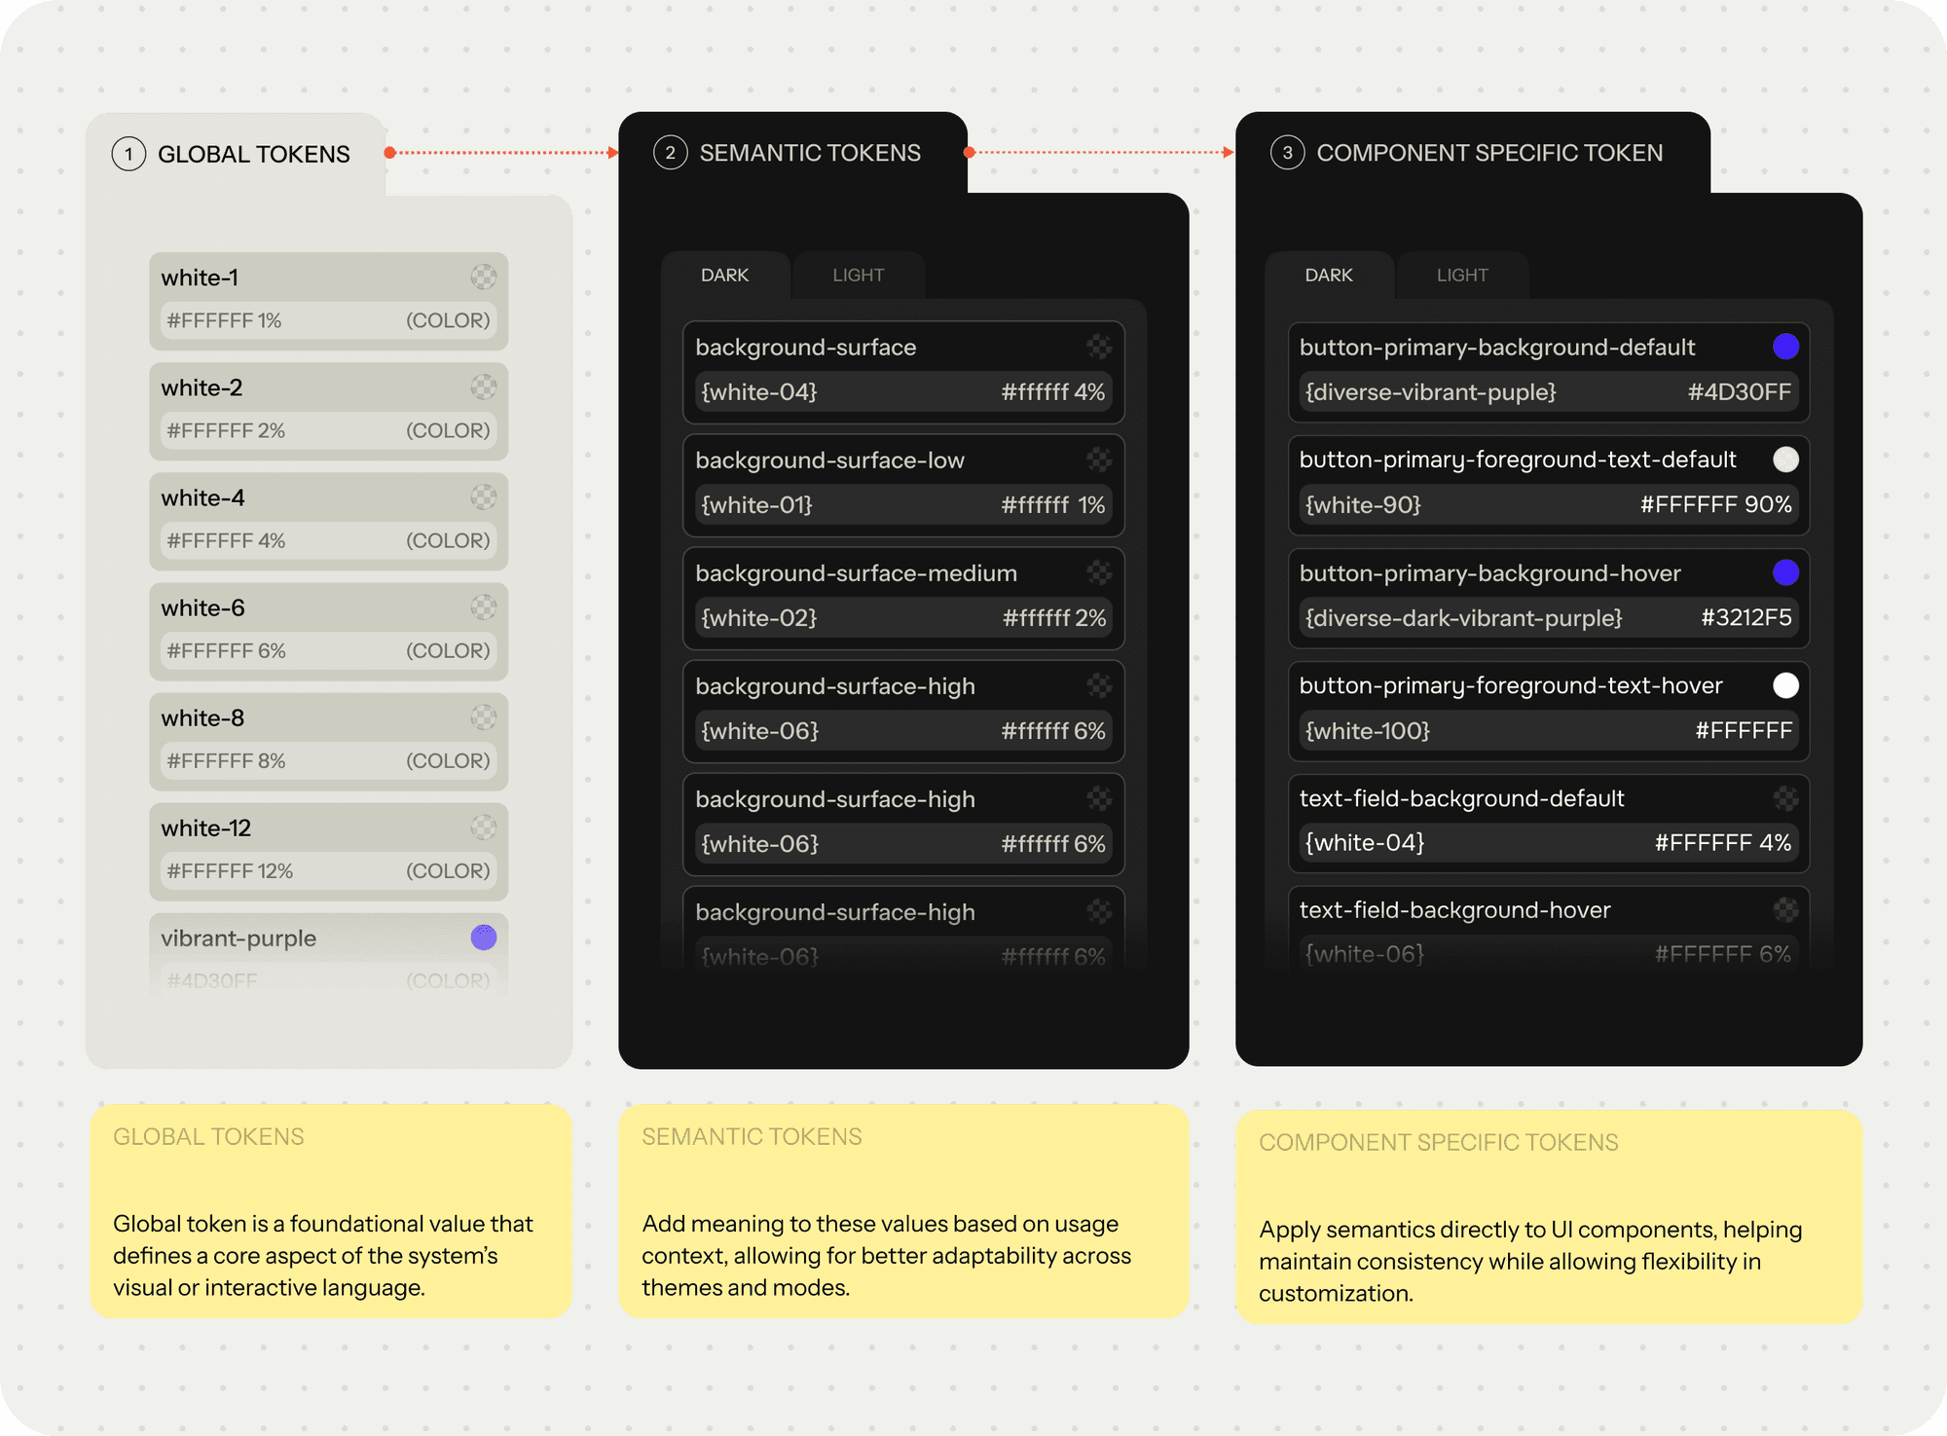Click the checkerboard icon on white-4 token
Screen dimensions: 1947x1436
(484, 497)
